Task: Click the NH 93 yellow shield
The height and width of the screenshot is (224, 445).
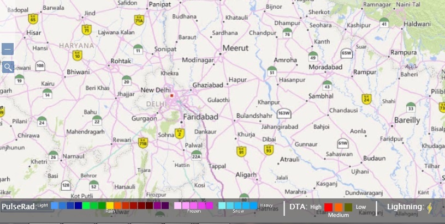Action: [x=269, y=150]
